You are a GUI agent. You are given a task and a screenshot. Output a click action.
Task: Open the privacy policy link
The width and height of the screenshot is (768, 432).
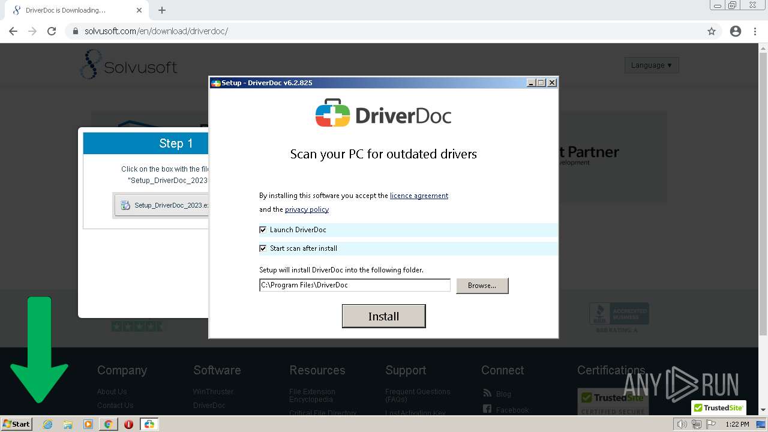pyautogui.click(x=307, y=209)
